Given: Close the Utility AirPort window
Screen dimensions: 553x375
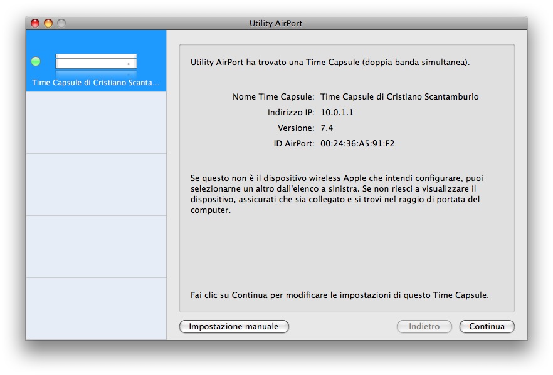Looking at the screenshot, I should point(35,23).
